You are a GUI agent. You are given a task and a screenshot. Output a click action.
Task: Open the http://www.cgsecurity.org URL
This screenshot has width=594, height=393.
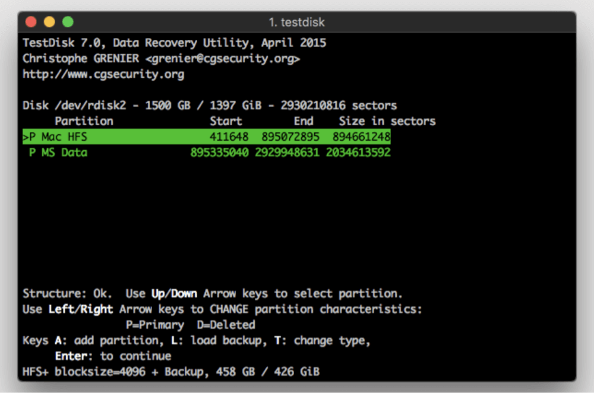(x=103, y=74)
